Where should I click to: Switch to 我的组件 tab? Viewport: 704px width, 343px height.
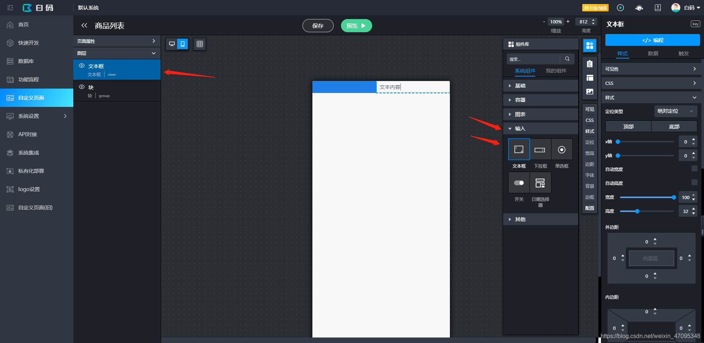click(556, 71)
